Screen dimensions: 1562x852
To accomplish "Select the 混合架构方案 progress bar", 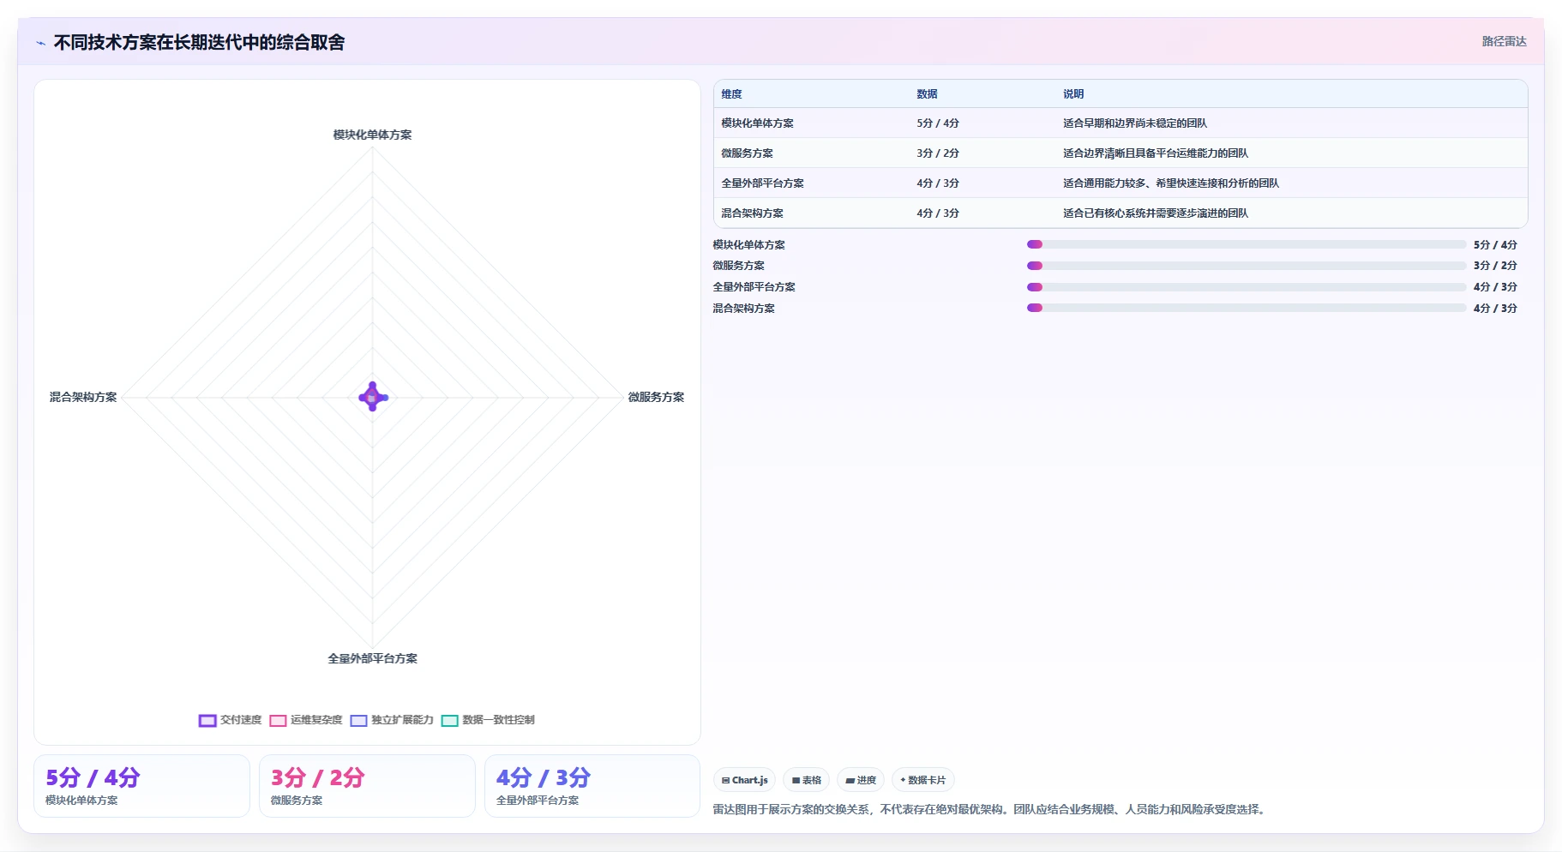I will coord(1247,308).
